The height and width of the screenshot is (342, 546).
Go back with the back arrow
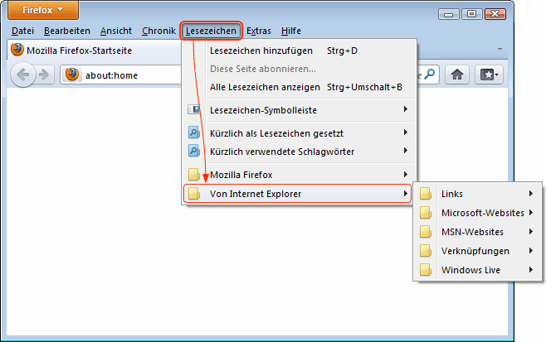coord(23,75)
